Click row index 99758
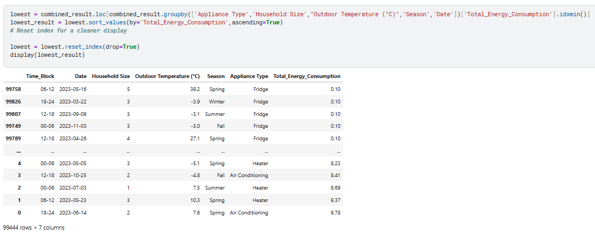Image resolution: width=595 pixels, height=234 pixels. [x=13, y=89]
